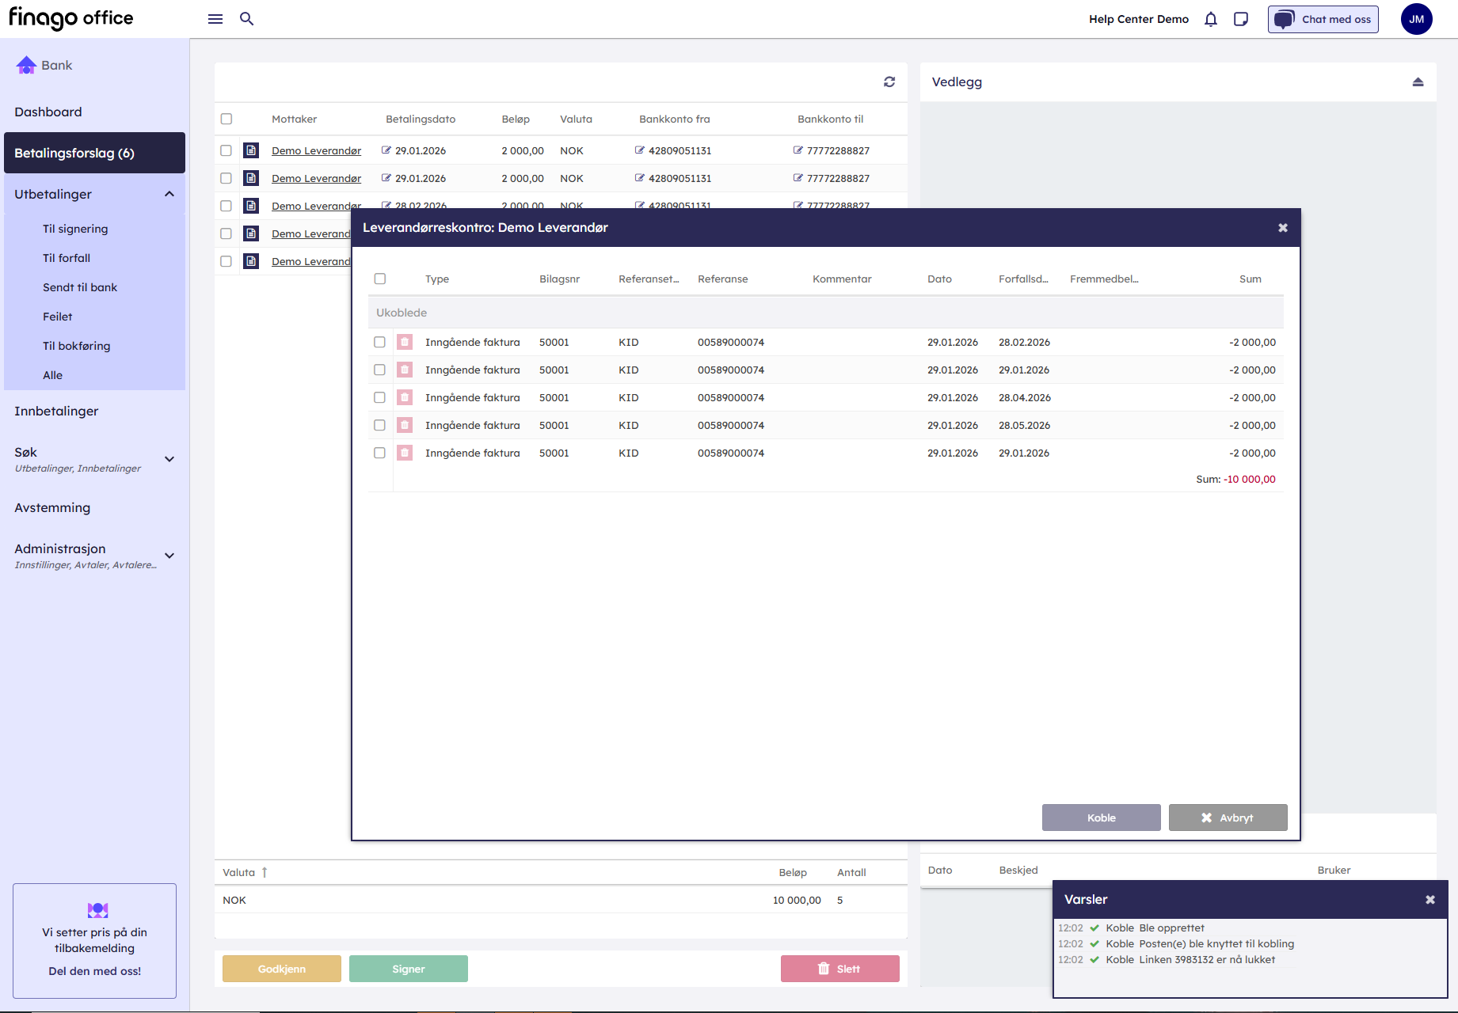
Task: Click the refresh icon above payment table
Action: pyautogui.click(x=889, y=82)
